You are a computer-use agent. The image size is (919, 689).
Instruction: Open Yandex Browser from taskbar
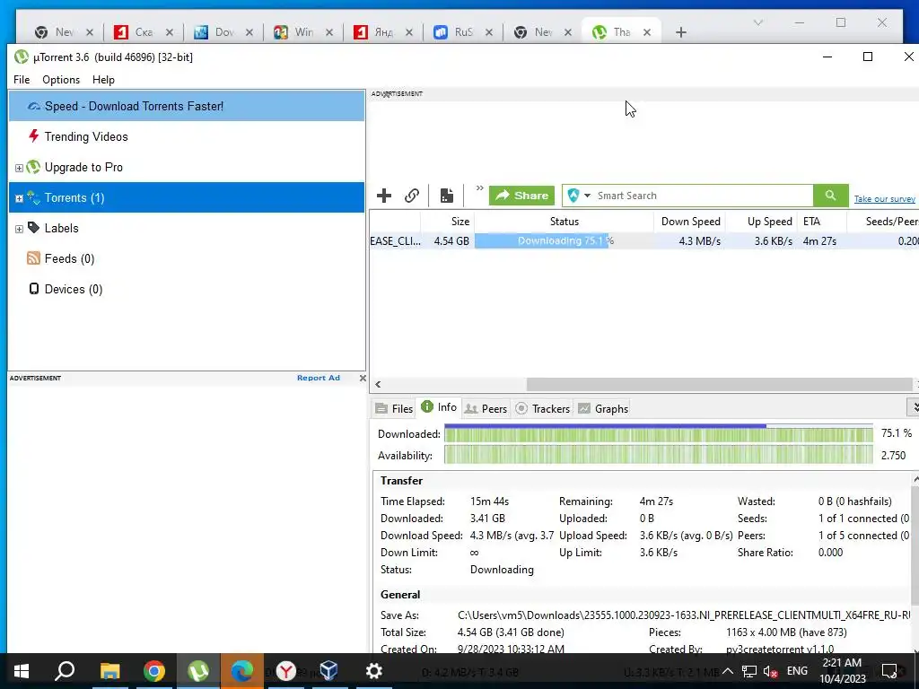[x=286, y=671]
